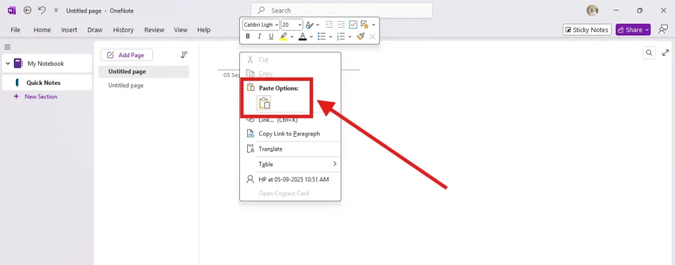Open numbering library dropdown arrow
The width and height of the screenshot is (675, 265).
350,37
